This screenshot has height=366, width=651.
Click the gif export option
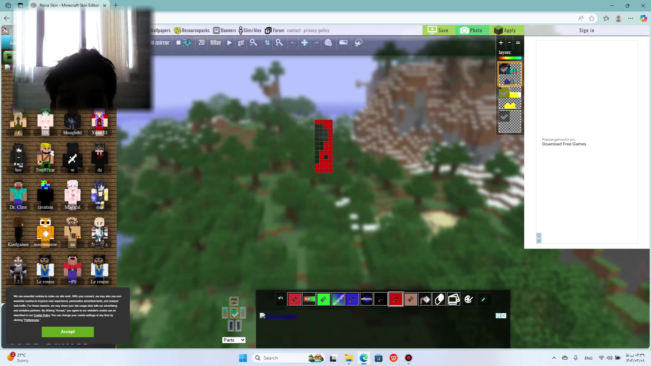241,43
